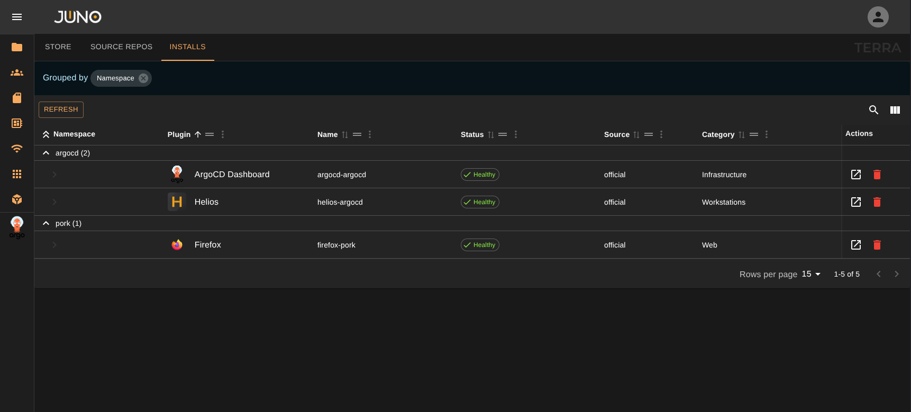
Task: Open the column chooser icon
Action: 895,110
